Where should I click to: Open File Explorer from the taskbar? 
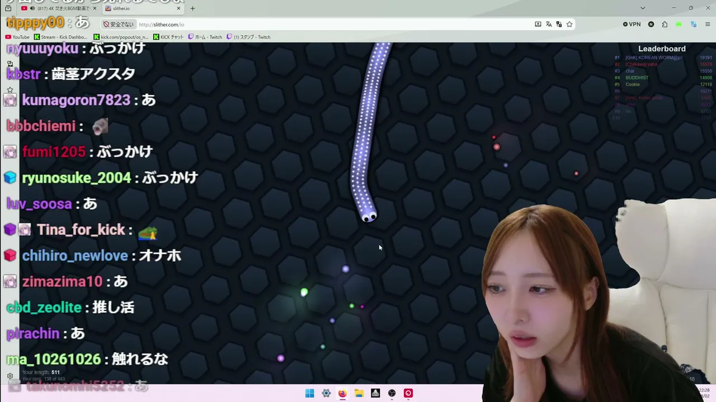tap(359, 393)
